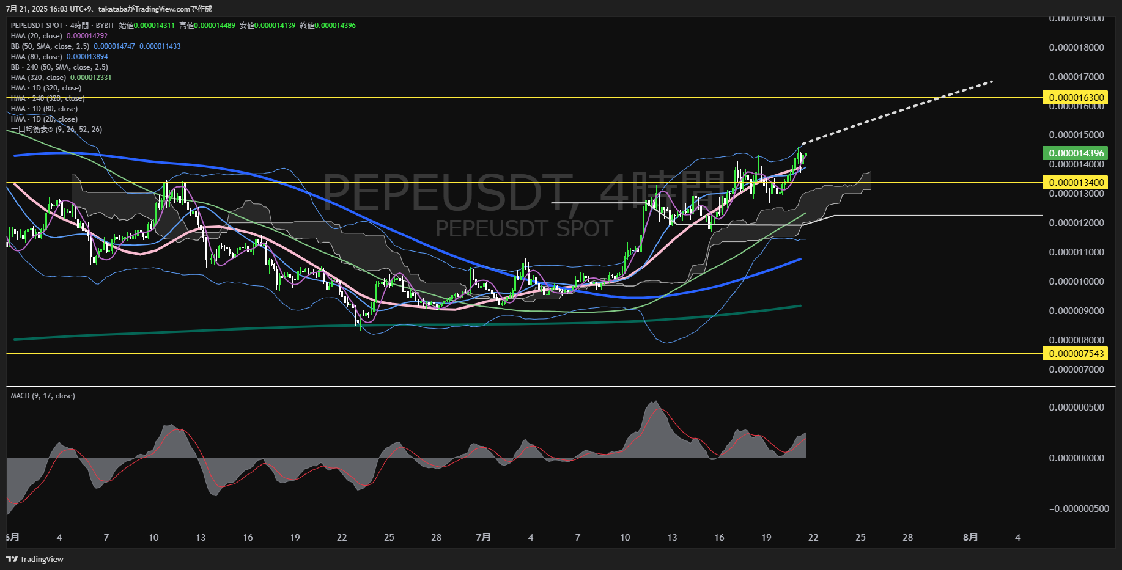Screen dimensions: 1122x570
Task: Select the yellow 0.000013400 price label
Action: pos(1076,183)
